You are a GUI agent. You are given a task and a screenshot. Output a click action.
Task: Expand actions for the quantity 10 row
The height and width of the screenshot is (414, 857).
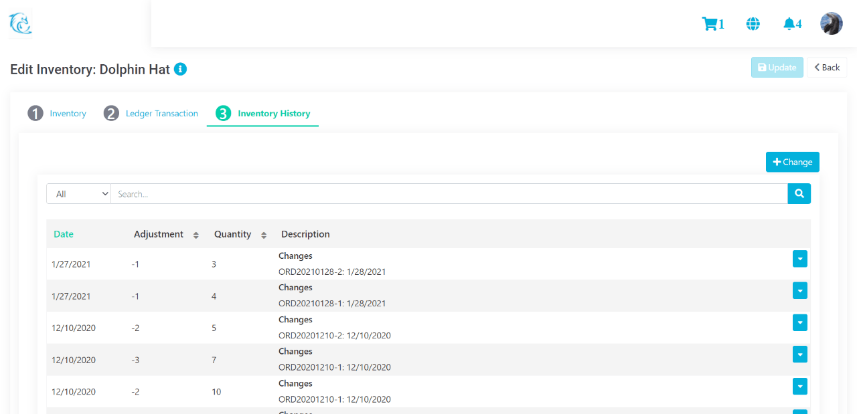coord(800,387)
